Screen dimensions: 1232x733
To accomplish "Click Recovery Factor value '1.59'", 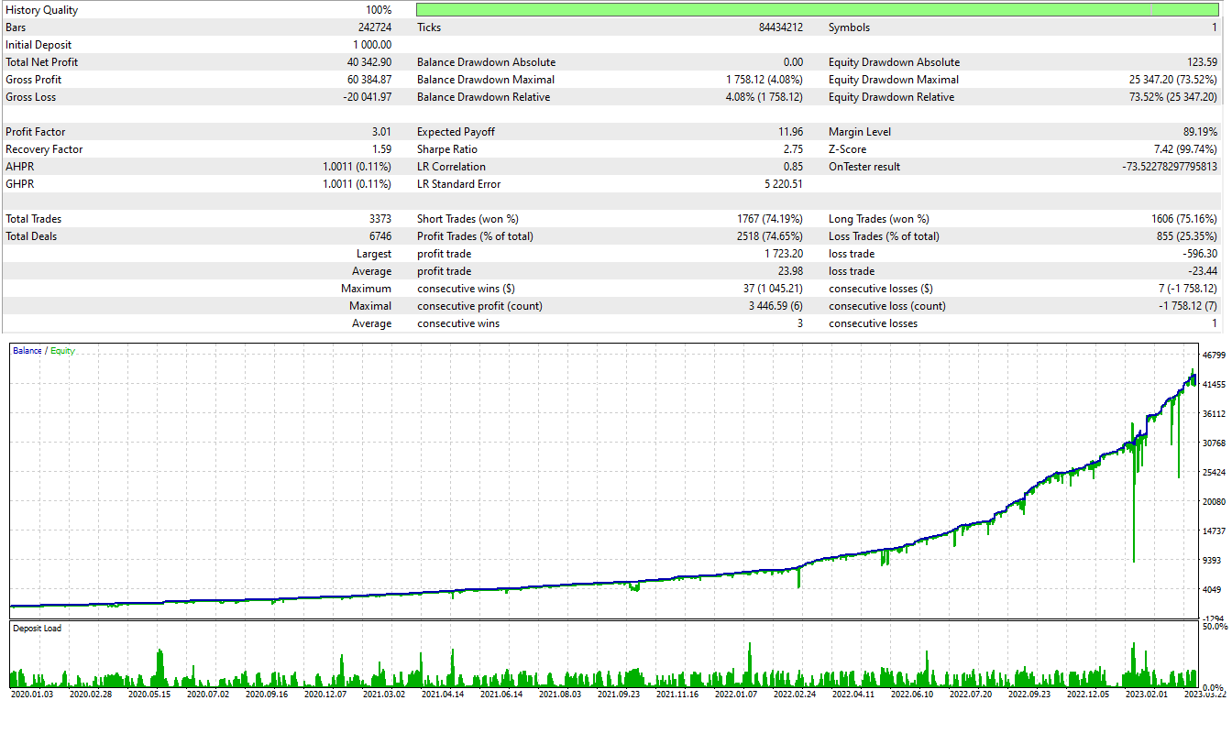I will (382, 149).
